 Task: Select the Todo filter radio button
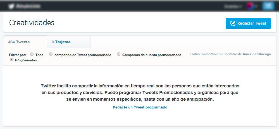point(32,54)
